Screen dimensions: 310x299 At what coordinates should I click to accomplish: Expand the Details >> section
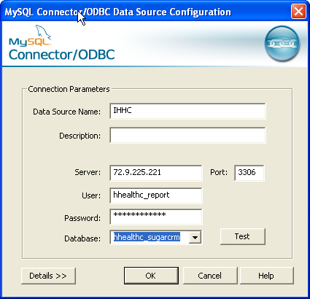[x=48, y=276]
